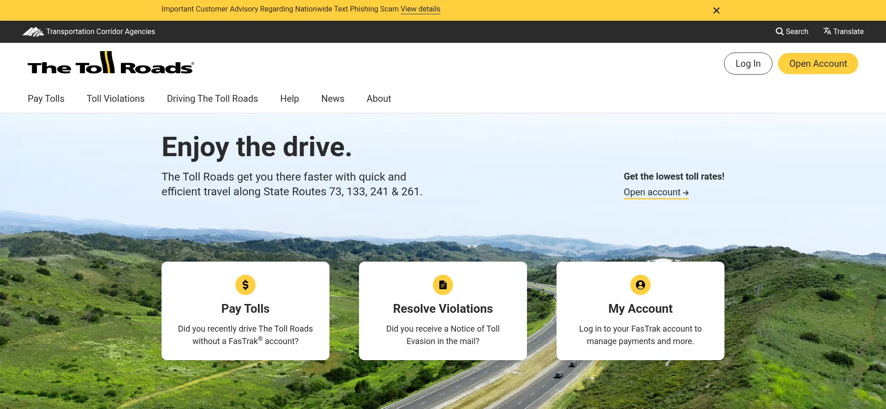
Task: Click the Translate language icon
Action: pos(827,31)
